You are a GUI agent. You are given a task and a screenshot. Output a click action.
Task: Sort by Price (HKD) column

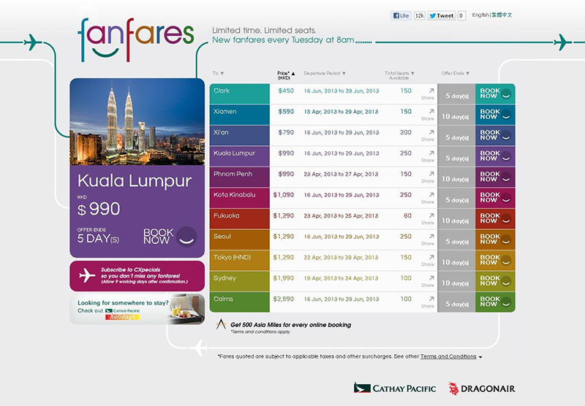pos(286,76)
